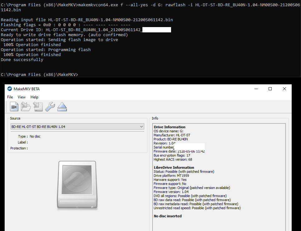Screen dimensions: 301x231
Task: Open the View menu
Action: tap(21, 97)
